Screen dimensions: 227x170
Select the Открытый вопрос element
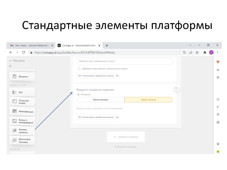(x=23, y=101)
